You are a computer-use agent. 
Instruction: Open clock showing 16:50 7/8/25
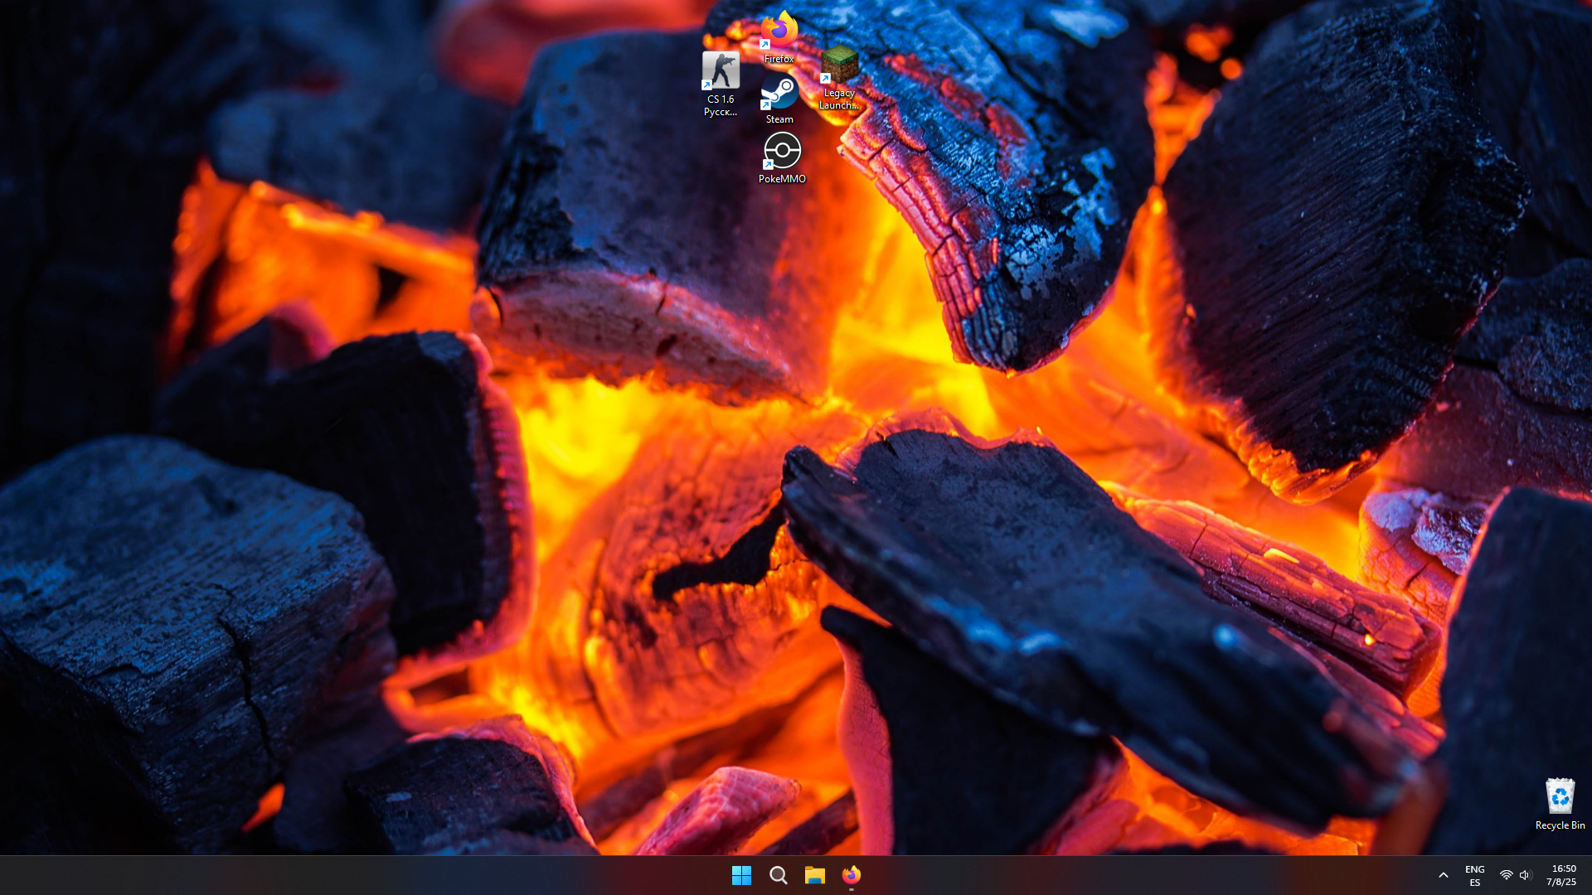[1562, 875]
